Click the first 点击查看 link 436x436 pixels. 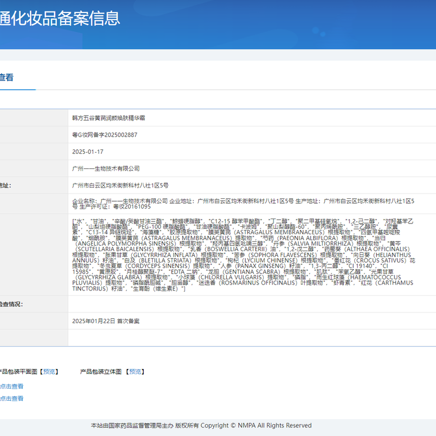click(11, 386)
